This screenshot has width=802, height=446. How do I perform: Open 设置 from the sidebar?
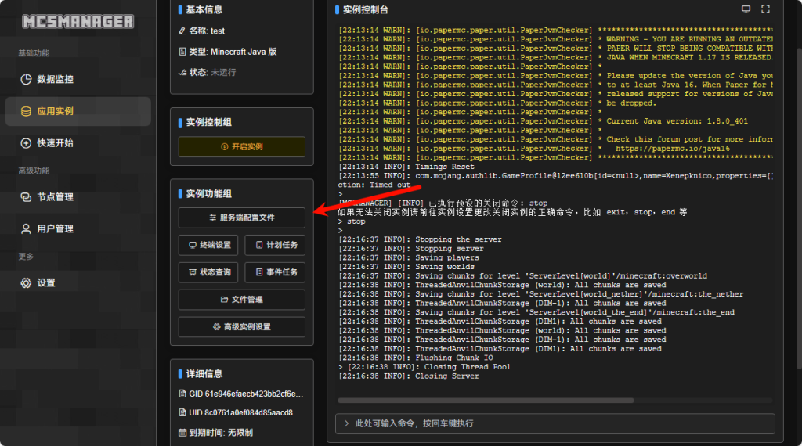[x=78, y=283]
